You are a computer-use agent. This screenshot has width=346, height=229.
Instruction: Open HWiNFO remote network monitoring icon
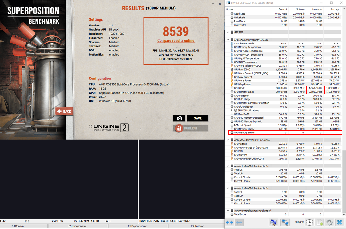pyautogui.click(x=285, y=222)
